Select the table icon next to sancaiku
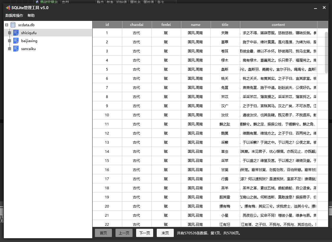 pos(16,49)
